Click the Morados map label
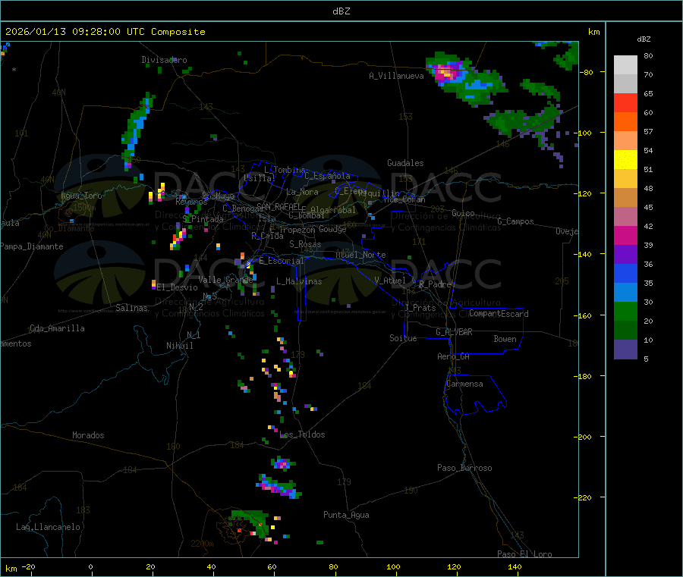The image size is (683, 577). [88, 435]
